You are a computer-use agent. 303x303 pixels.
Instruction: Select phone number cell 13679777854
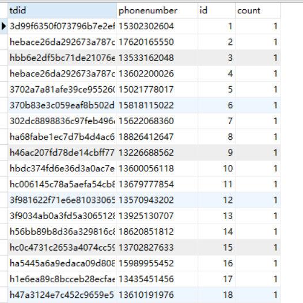[x=157, y=184]
